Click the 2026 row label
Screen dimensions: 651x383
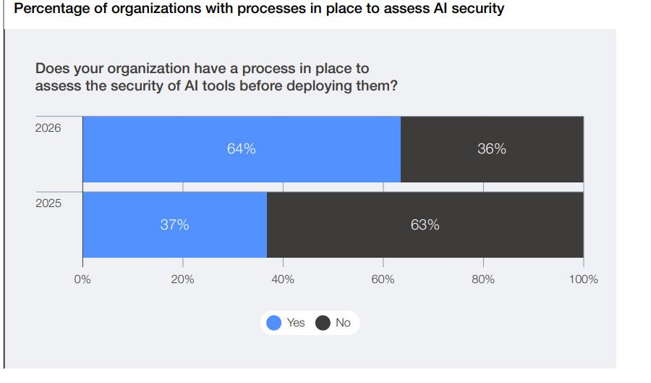[48, 127]
